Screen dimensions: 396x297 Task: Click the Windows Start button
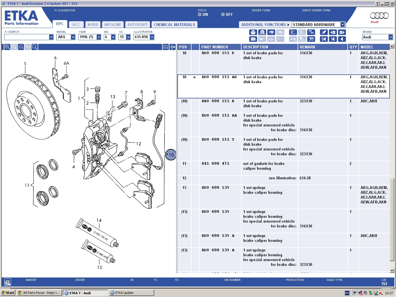pyautogui.click(x=8, y=293)
